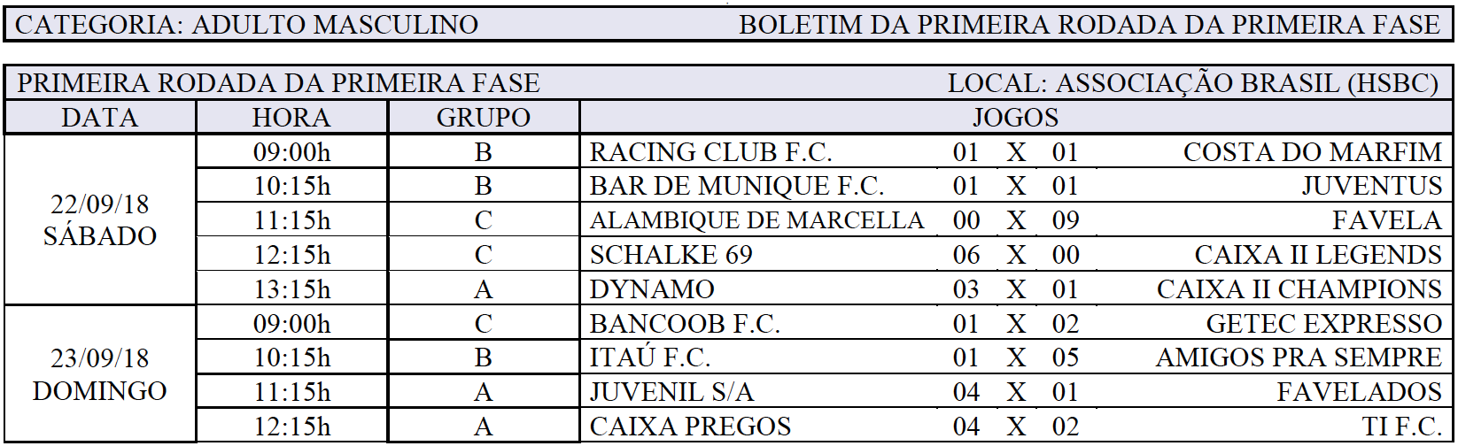Select the CAIXA II CHAMPIONS team name
This screenshot has width=1458, height=446.
click(x=1299, y=289)
